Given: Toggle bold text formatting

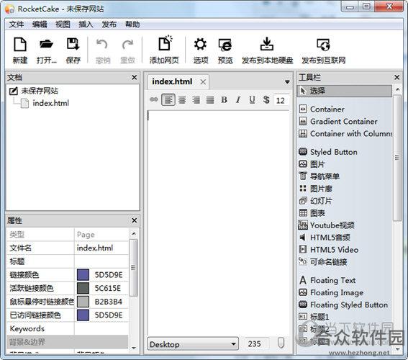Looking at the screenshot, I should 224,99.
